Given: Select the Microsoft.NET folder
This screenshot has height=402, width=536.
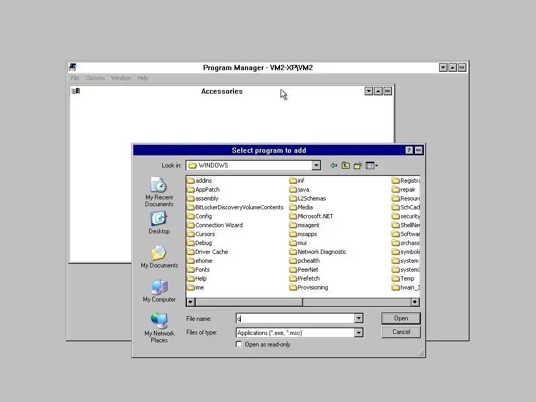Looking at the screenshot, I should pos(311,216).
